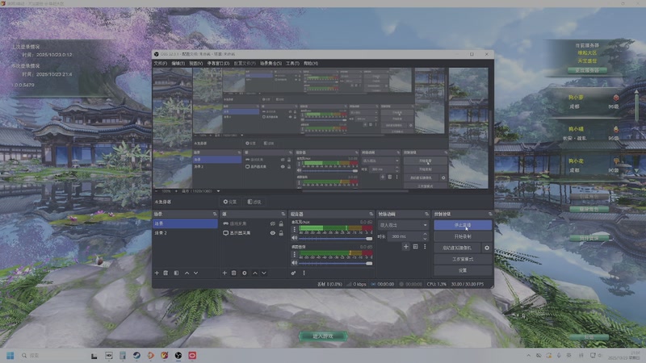
Task: Open the View menu in OBS
Action: (195, 64)
